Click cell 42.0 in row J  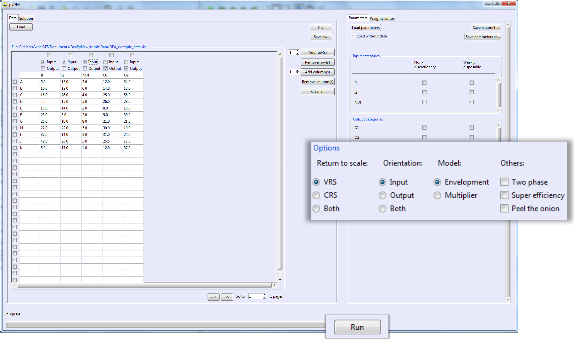[x=50, y=141]
